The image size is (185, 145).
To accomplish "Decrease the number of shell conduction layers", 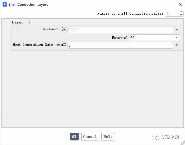I will [181, 15].
